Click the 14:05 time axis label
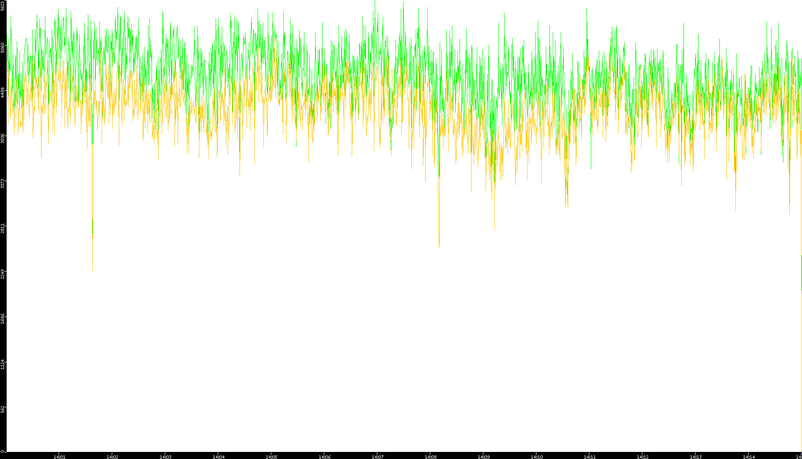 pyautogui.click(x=271, y=457)
